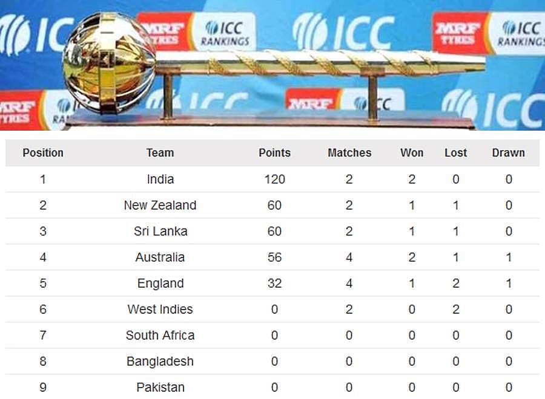The image size is (545, 399).
Task: Click the Team column header
Action: tap(160, 153)
